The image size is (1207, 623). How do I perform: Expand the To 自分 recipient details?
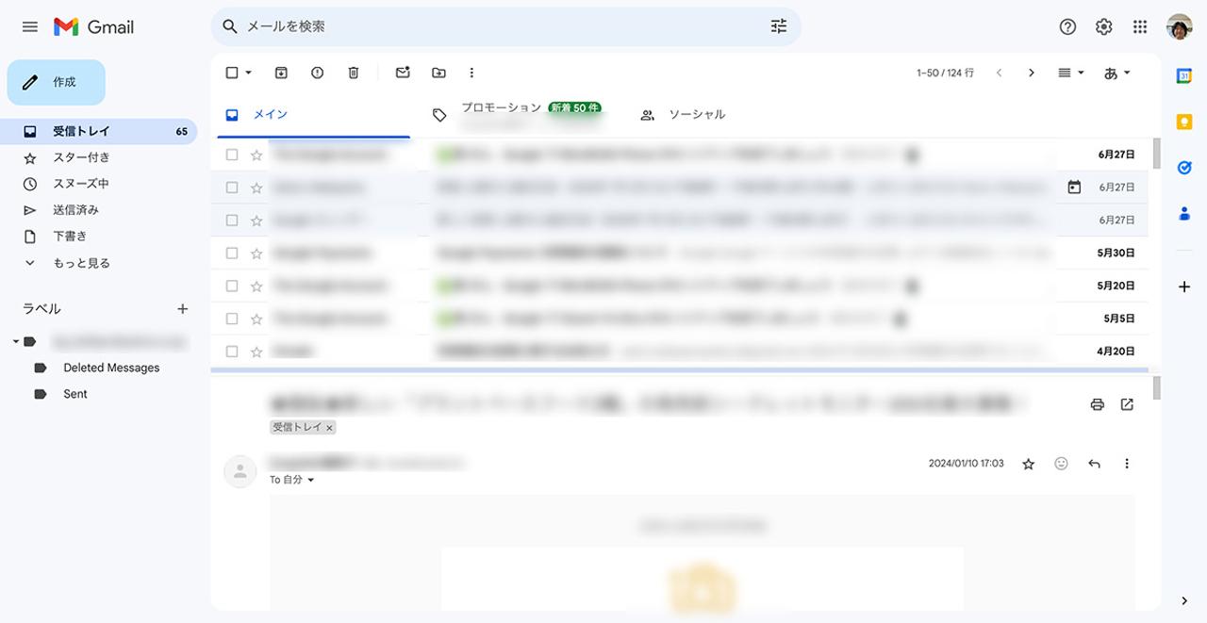[311, 479]
